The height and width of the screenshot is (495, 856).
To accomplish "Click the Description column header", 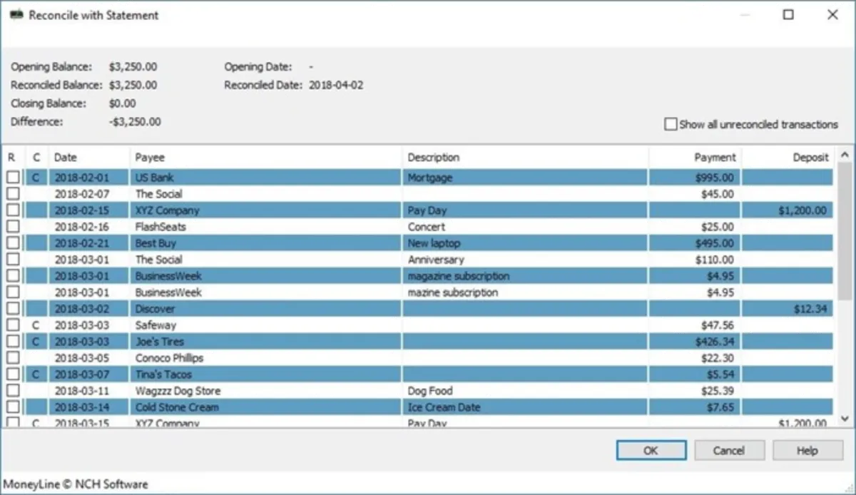I will (526, 157).
